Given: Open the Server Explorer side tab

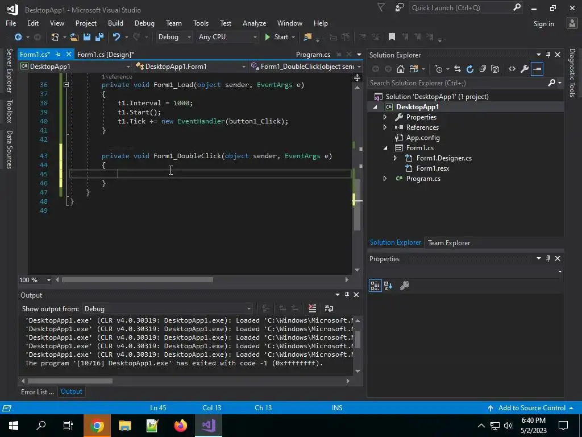Looking at the screenshot, I should click(10, 70).
